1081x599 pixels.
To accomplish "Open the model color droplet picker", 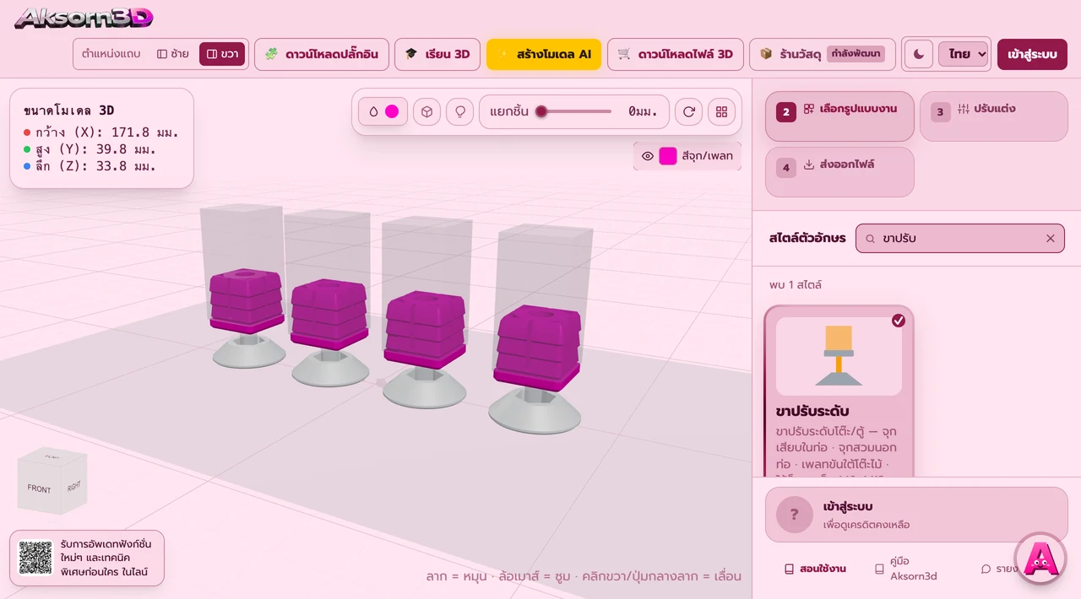I will (373, 111).
